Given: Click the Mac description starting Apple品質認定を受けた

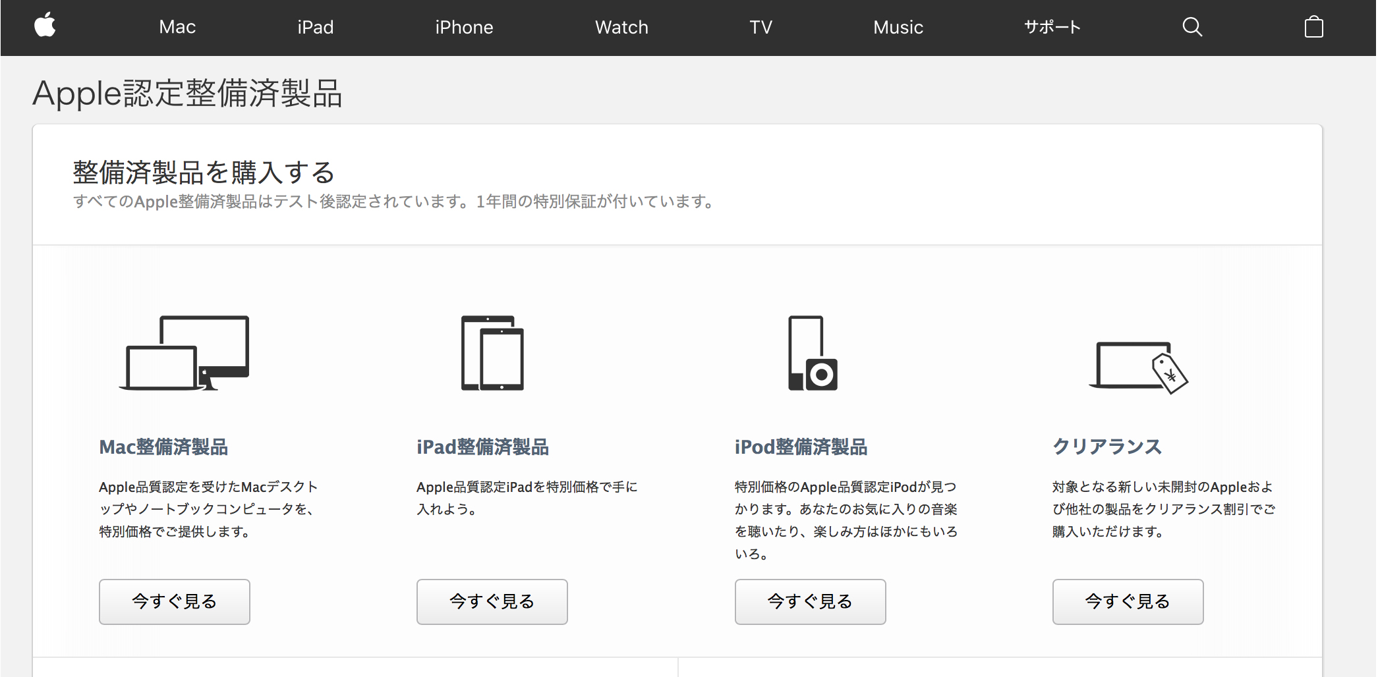Looking at the screenshot, I should [x=209, y=509].
